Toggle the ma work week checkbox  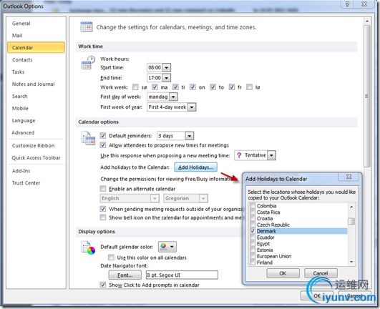tap(155, 87)
